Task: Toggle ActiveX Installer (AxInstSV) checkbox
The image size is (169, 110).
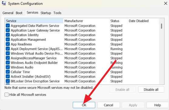Action: (8, 77)
